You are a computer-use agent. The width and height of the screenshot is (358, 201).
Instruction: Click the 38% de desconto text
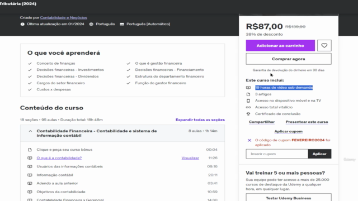tap(264, 35)
